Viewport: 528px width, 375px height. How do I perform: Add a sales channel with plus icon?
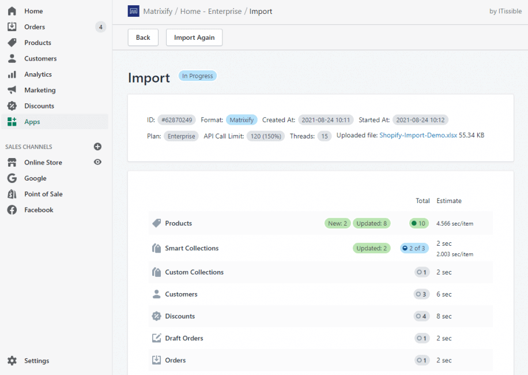[x=97, y=147]
